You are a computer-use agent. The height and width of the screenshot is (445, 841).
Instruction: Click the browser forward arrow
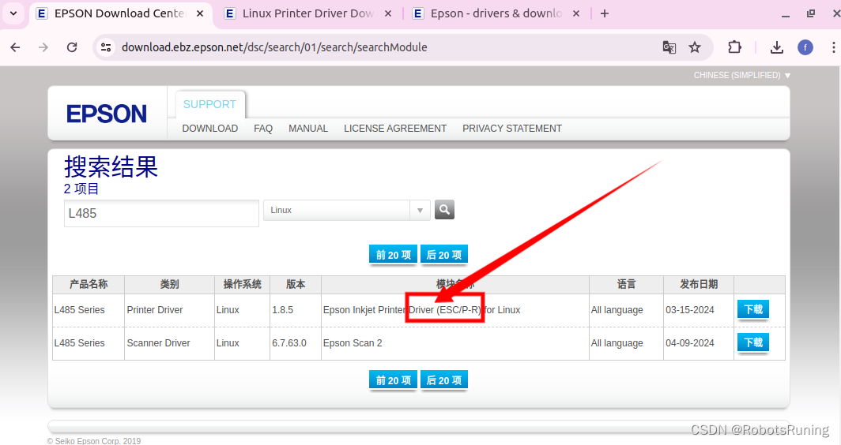[x=43, y=47]
